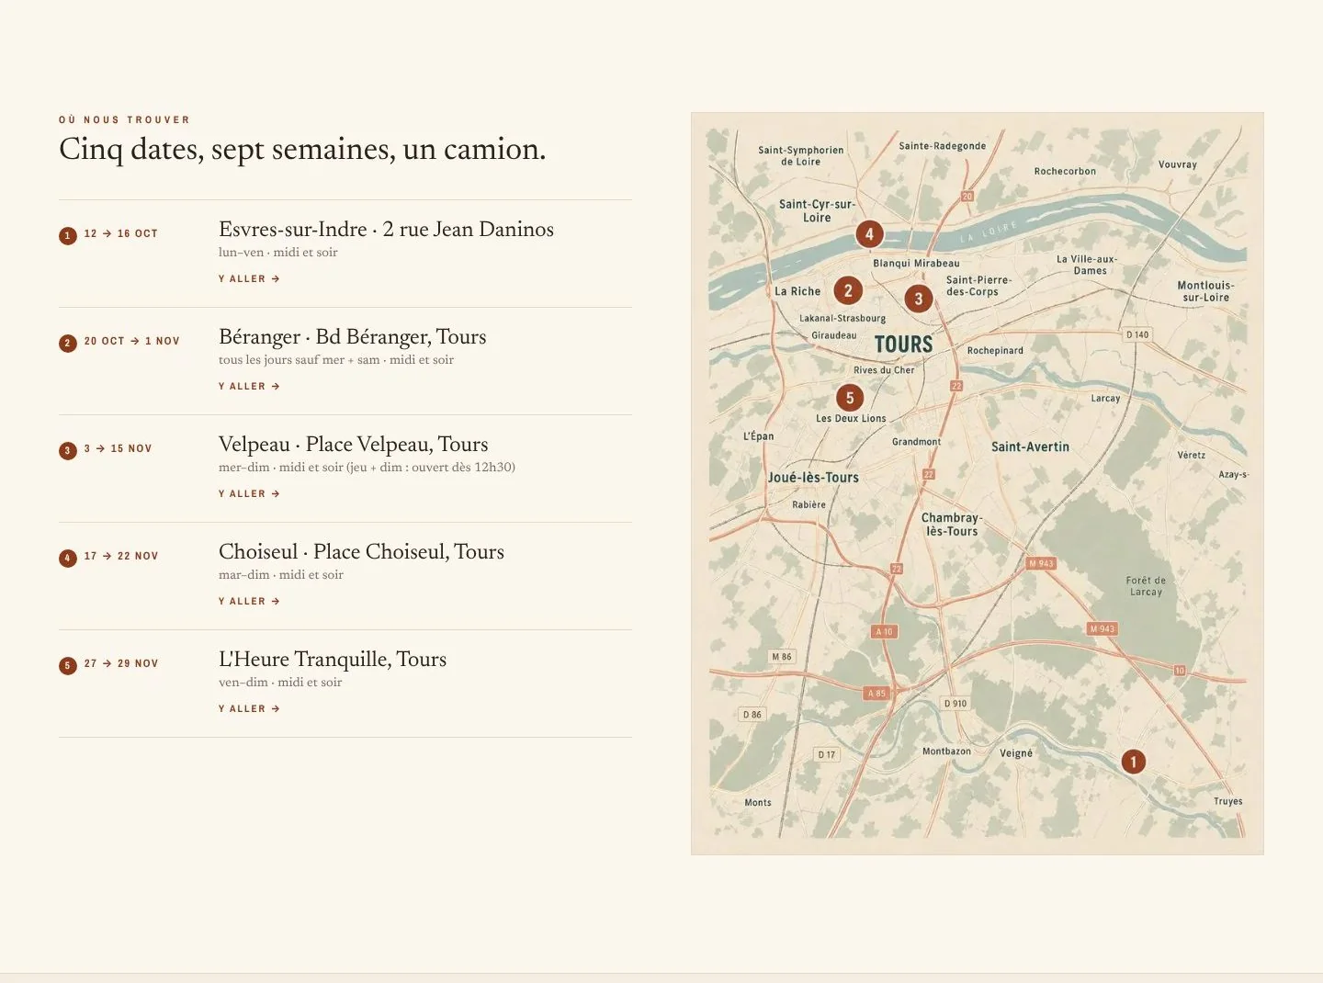Image resolution: width=1323 pixels, height=983 pixels.
Task: Click schedule tous les jours sauf mer + sam
Action: tap(336, 359)
